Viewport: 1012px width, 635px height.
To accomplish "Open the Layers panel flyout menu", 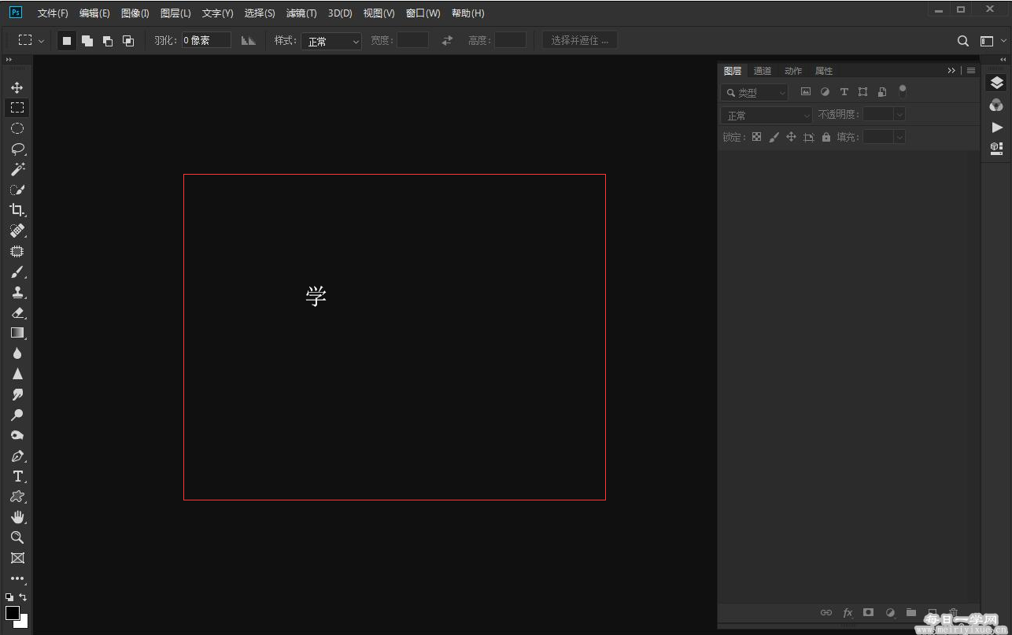I will point(971,71).
